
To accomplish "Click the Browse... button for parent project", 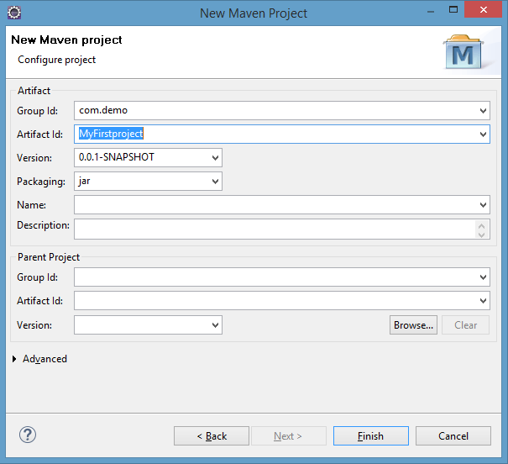I will (413, 325).
